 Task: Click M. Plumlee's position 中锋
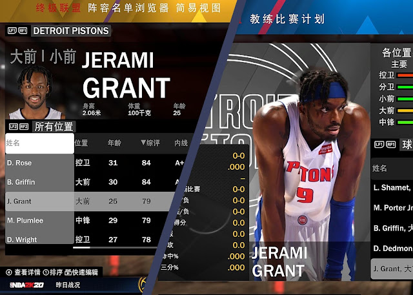point(83,221)
